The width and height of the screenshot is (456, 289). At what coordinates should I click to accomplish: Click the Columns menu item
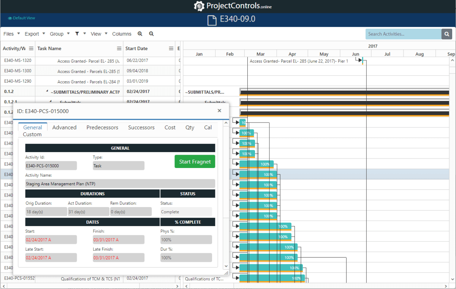(x=122, y=34)
